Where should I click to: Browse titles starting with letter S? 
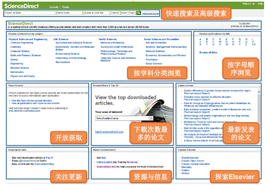pyautogui.click(x=200, y=44)
